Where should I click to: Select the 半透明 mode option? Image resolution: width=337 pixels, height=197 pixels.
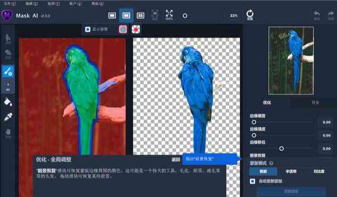(x=291, y=172)
